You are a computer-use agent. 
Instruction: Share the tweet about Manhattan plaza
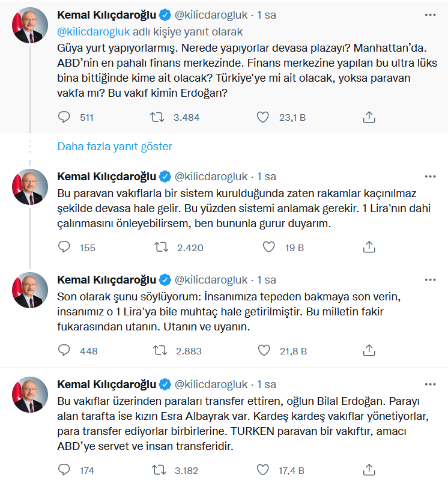pos(369,117)
